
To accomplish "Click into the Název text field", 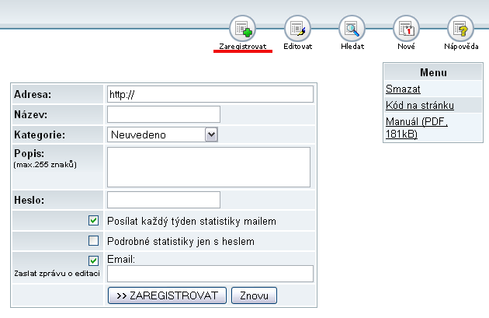I will pyautogui.click(x=164, y=114).
